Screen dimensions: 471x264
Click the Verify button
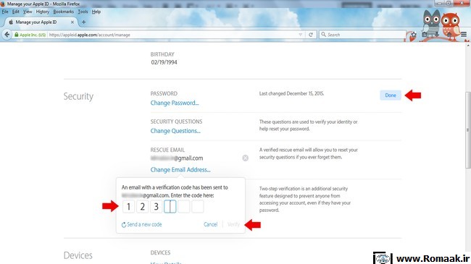click(x=233, y=224)
